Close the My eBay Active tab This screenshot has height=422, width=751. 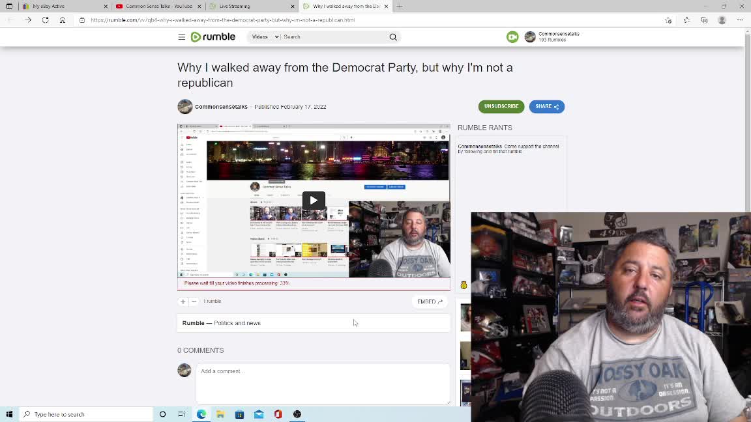106,7
